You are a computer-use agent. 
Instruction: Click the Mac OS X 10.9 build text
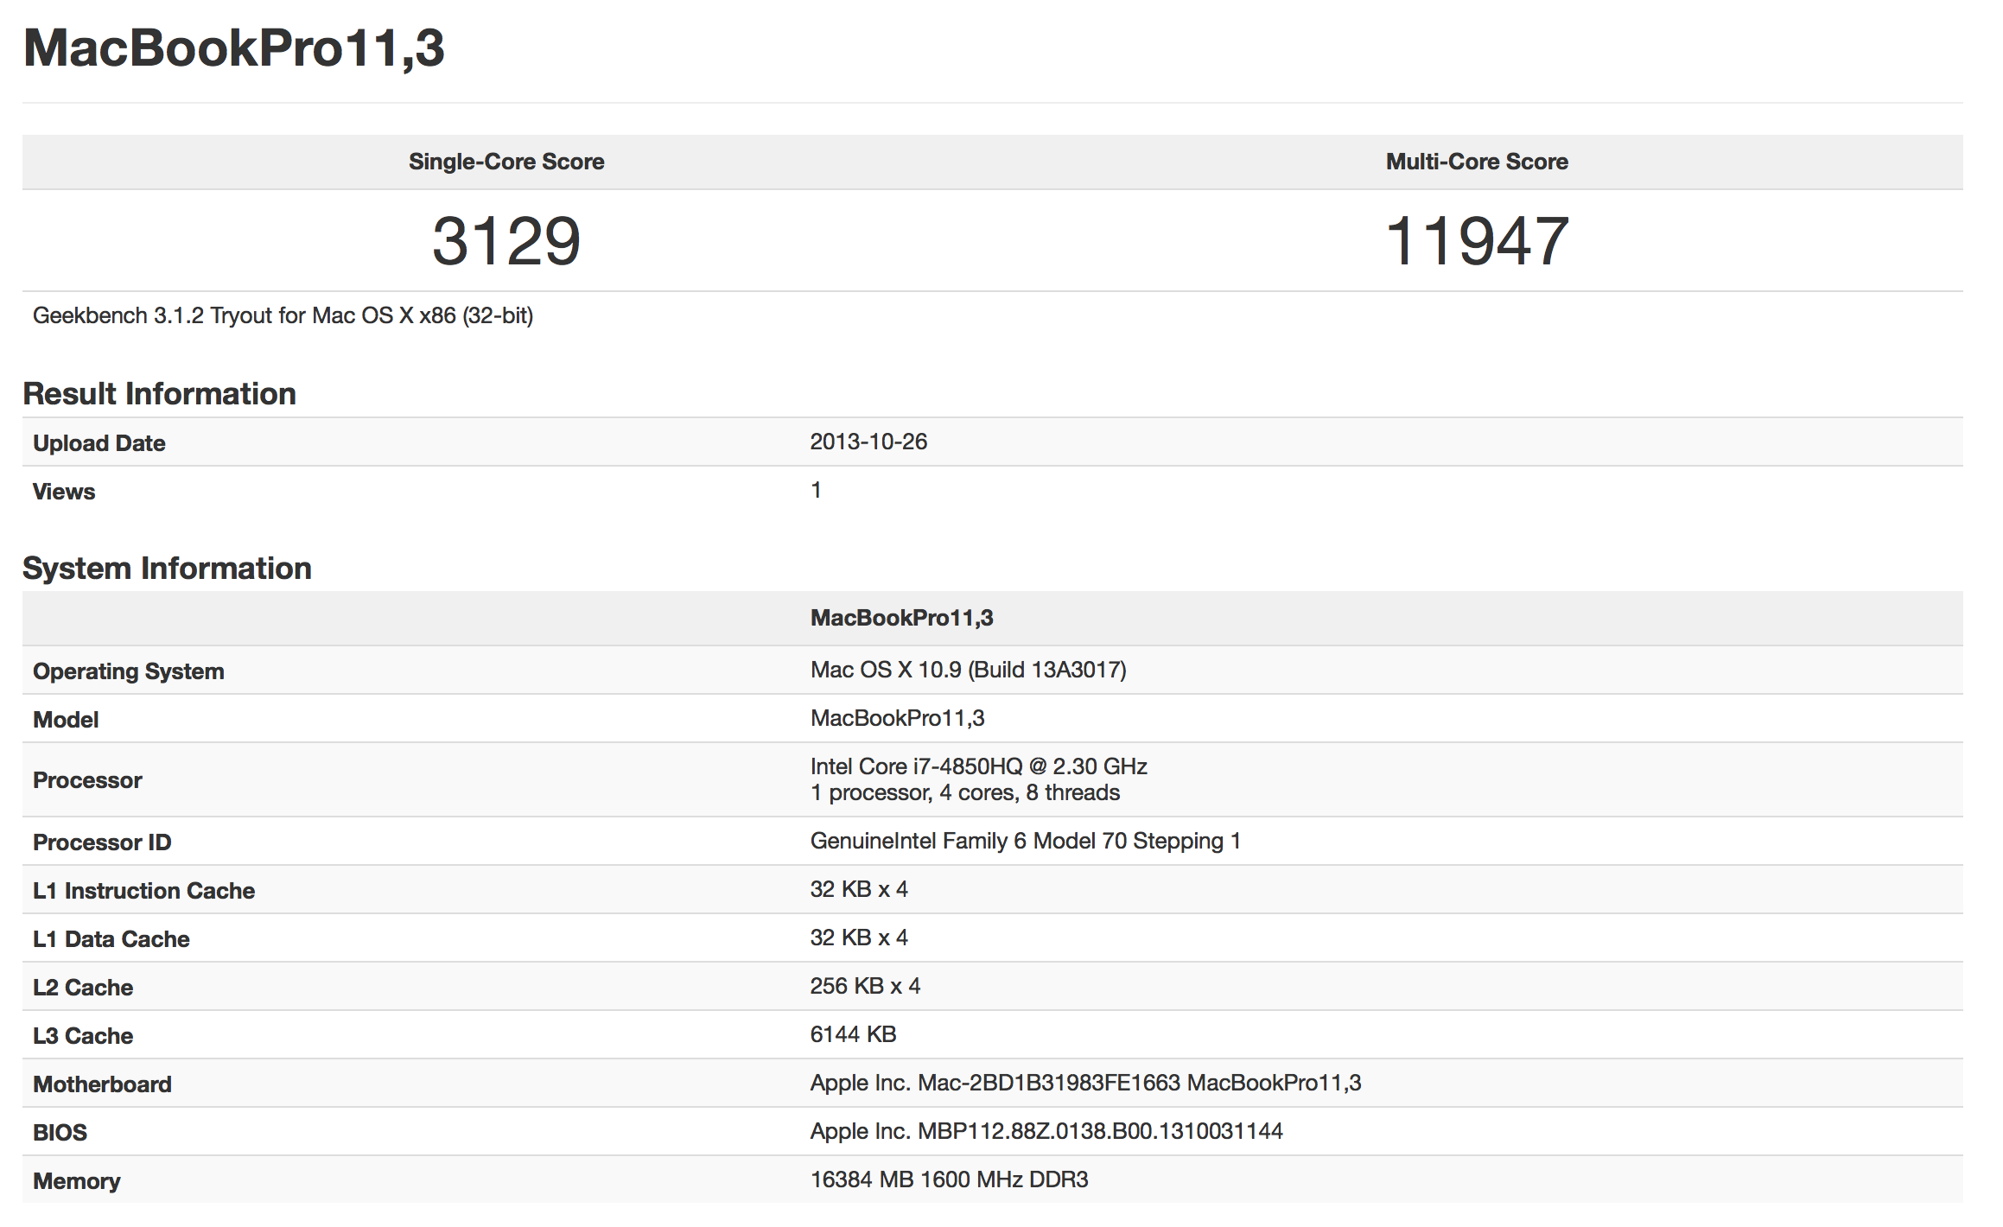968,670
